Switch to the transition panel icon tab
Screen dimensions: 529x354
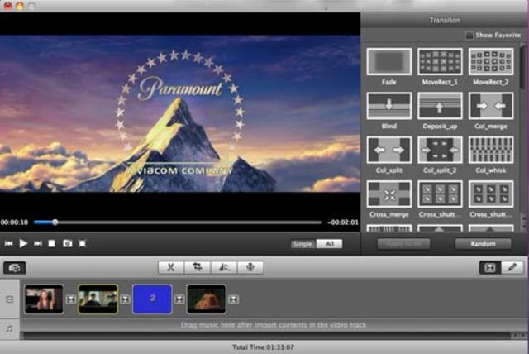tap(490, 268)
